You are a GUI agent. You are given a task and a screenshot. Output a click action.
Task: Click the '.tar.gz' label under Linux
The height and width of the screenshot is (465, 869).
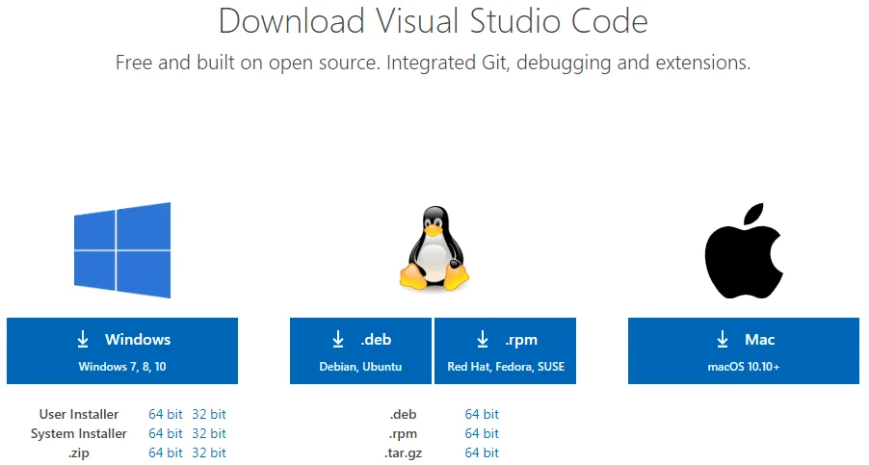403,453
